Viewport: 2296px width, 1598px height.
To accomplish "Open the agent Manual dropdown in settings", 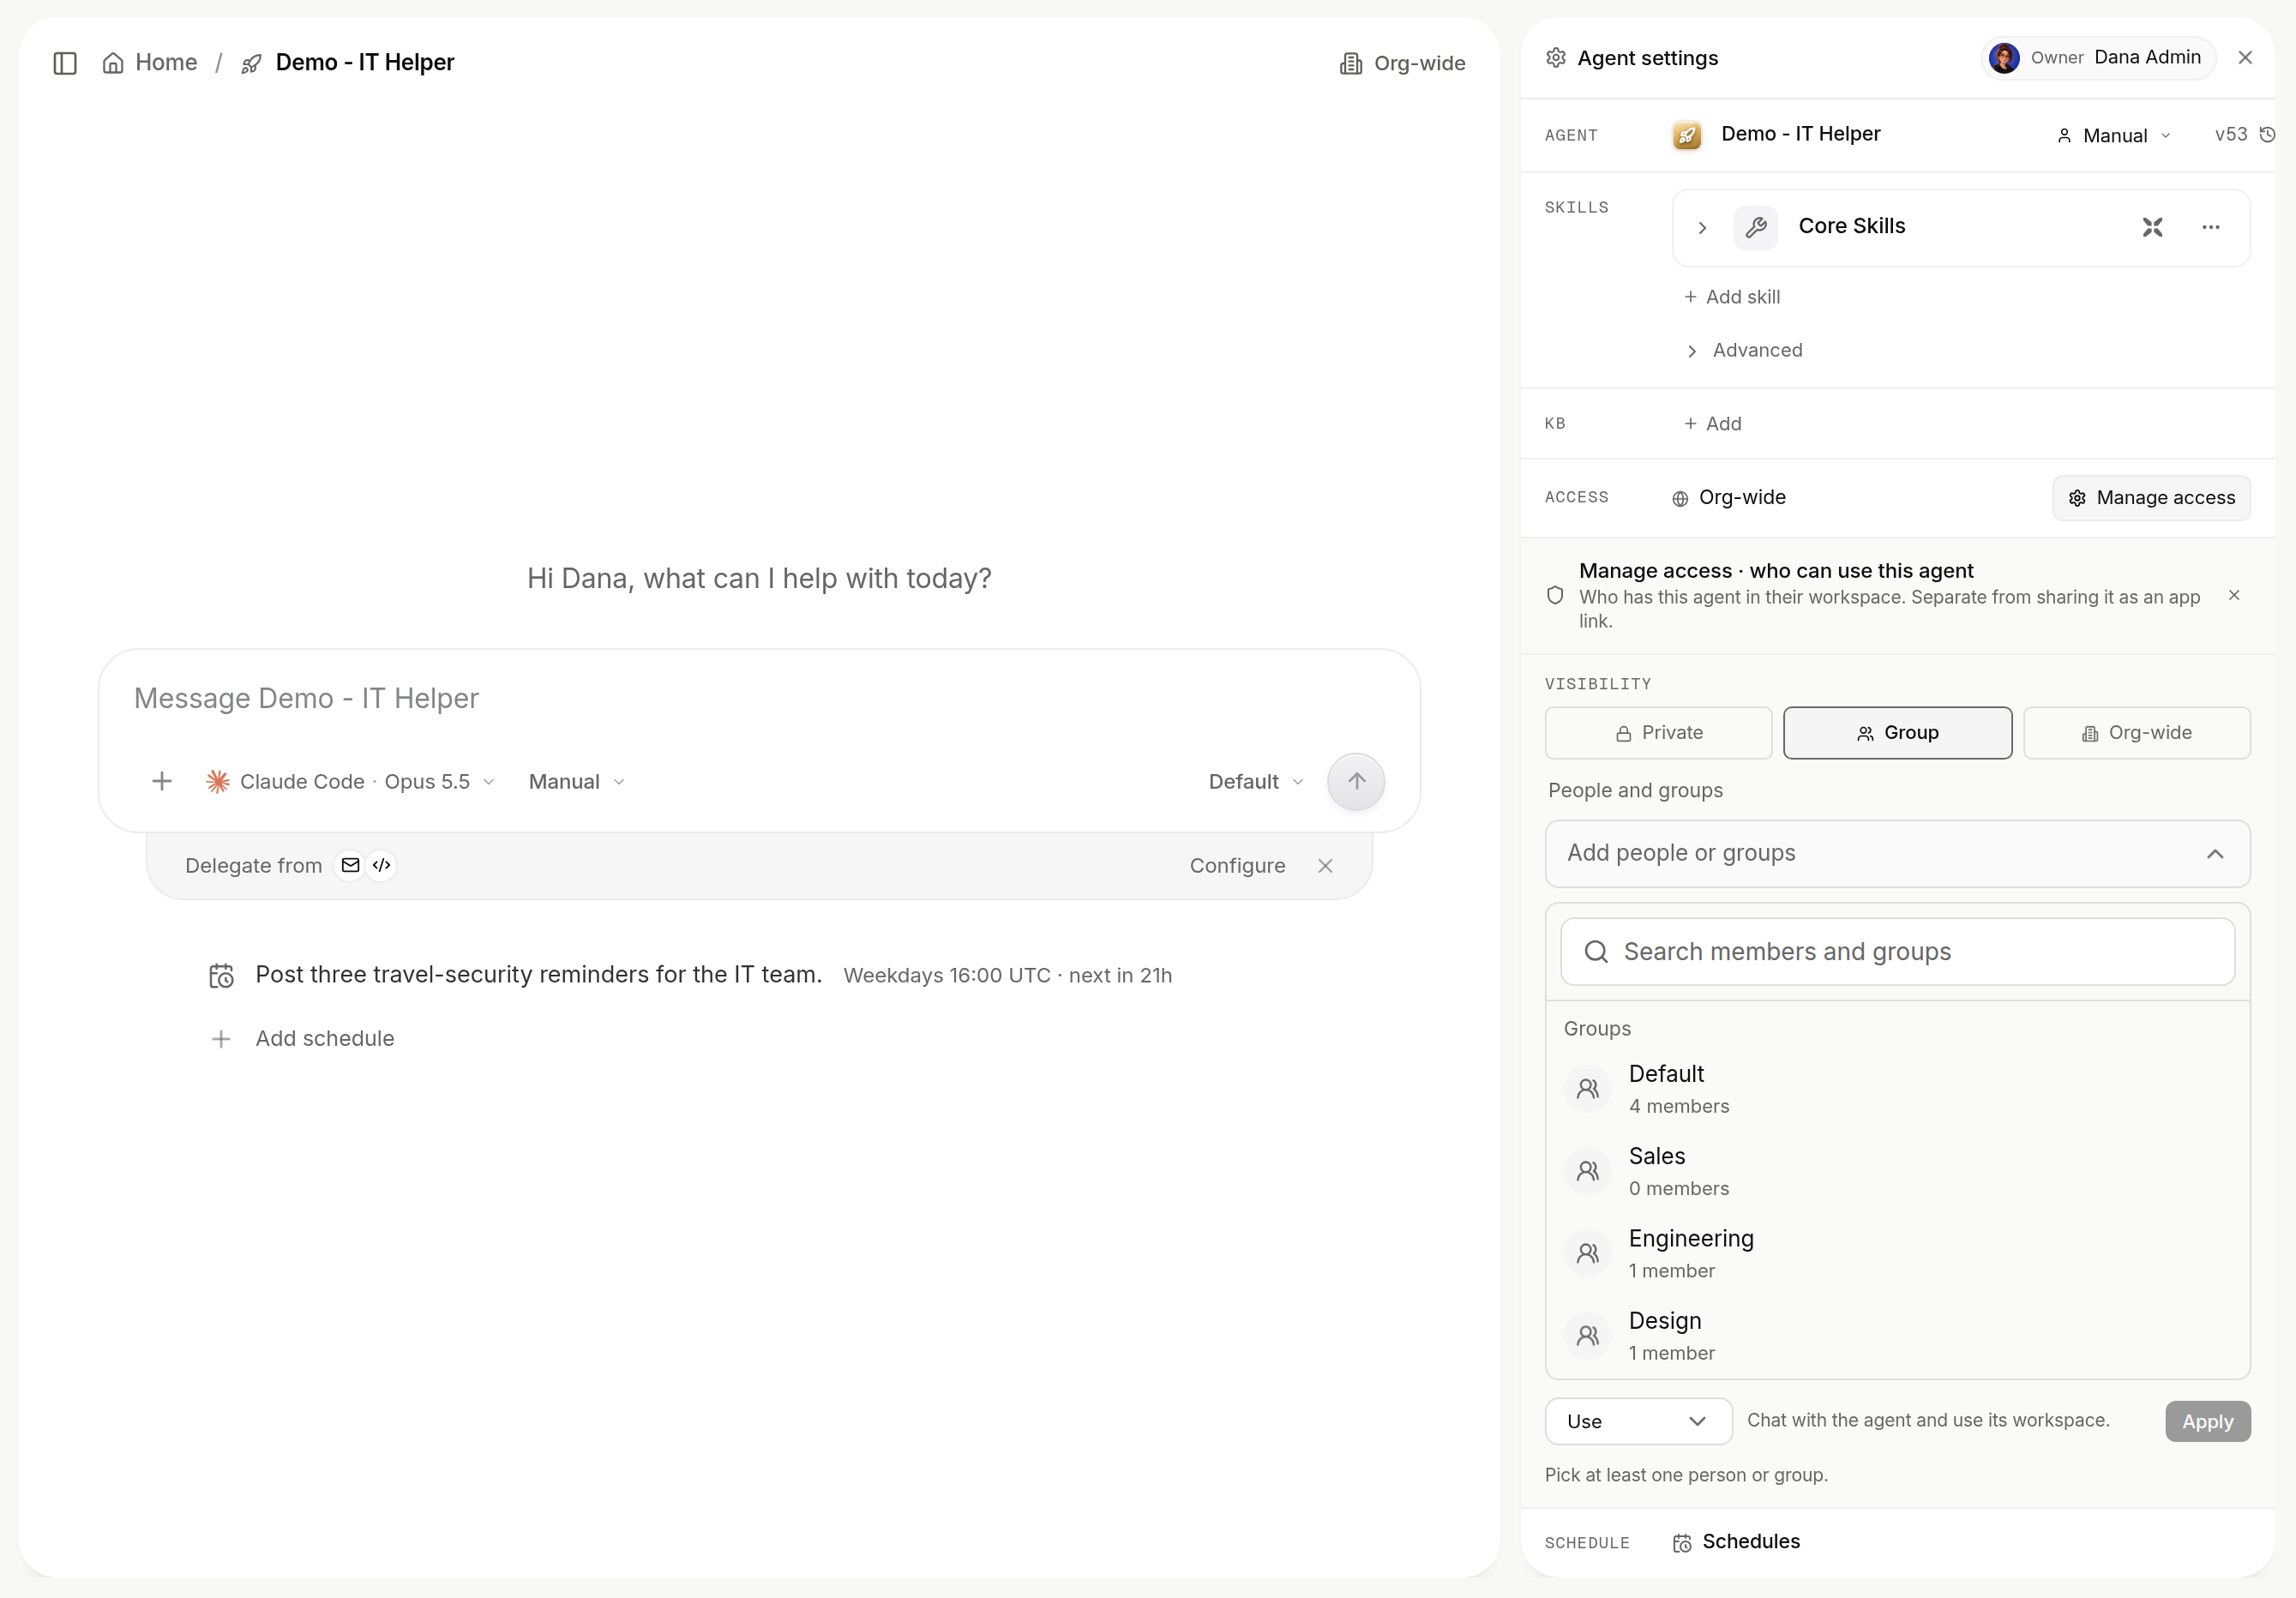I will pos(2113,135).
